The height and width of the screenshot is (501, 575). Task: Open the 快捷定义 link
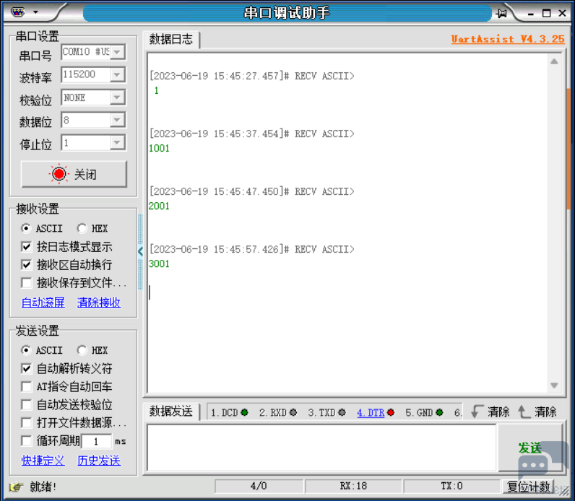tap(43, 461)
